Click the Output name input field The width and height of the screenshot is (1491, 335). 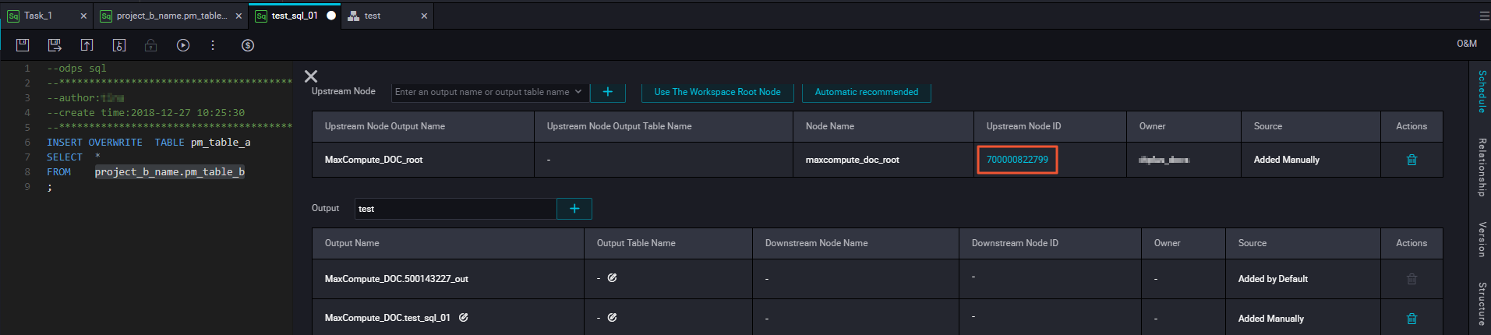[456, 209]
